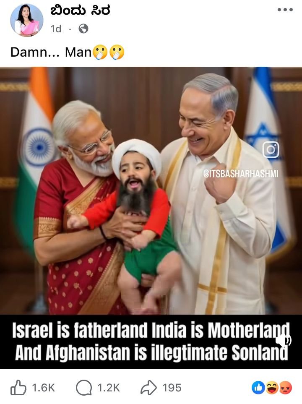Open the 1.2K comments count
Image resolution: width=302 pixels, height=404 pixels.
click(x=109, y=388)
